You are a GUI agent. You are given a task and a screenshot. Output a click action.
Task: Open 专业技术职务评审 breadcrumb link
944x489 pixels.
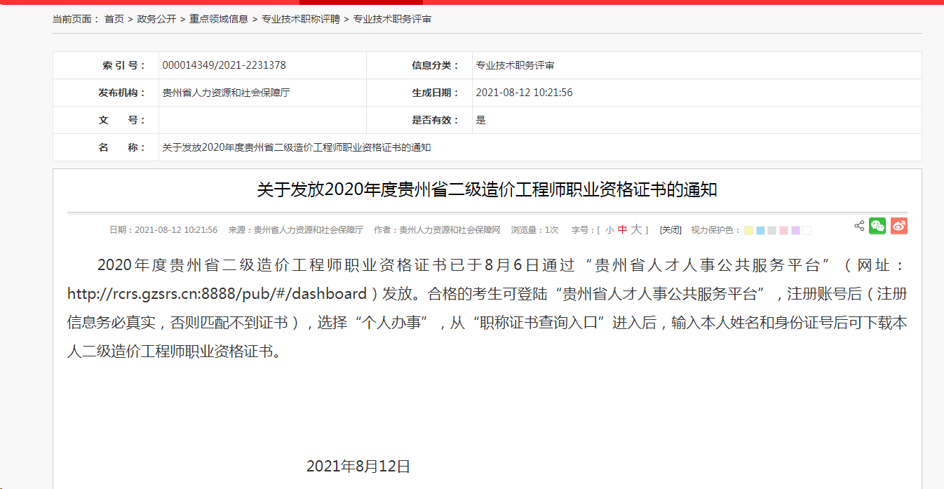point(392,19)
